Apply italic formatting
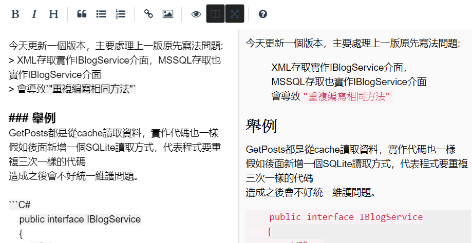 (34, 14)
